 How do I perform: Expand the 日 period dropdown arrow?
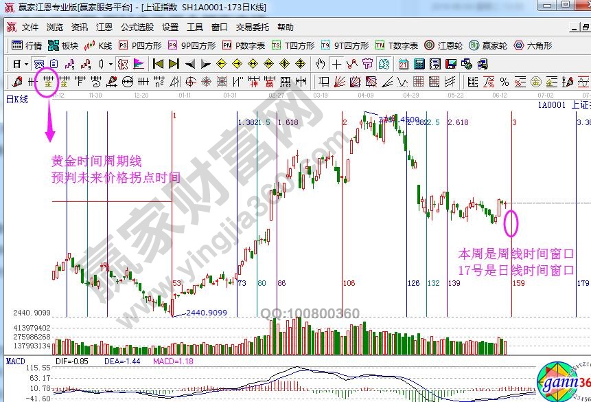25,64
